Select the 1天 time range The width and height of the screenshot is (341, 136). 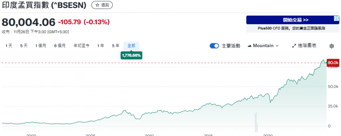pyautogui.click(x=9, y=46)
